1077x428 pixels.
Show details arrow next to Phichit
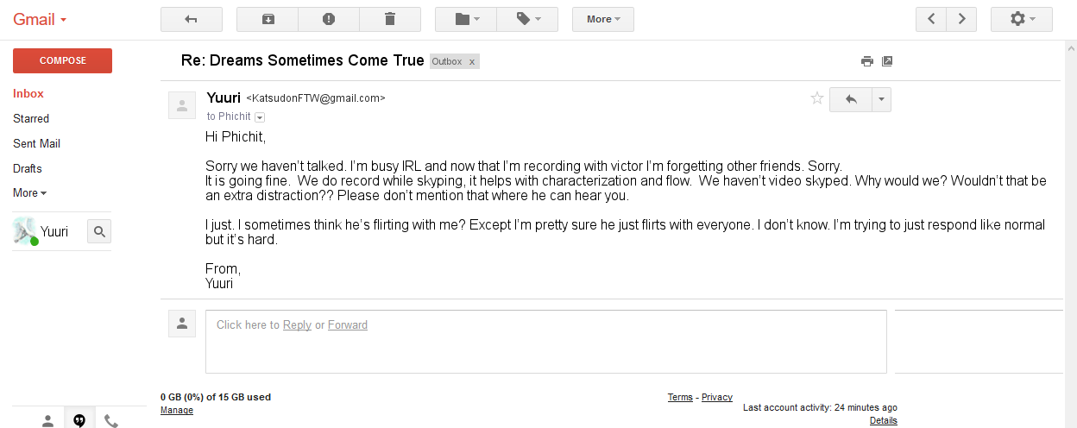click(x=260, y=117)
